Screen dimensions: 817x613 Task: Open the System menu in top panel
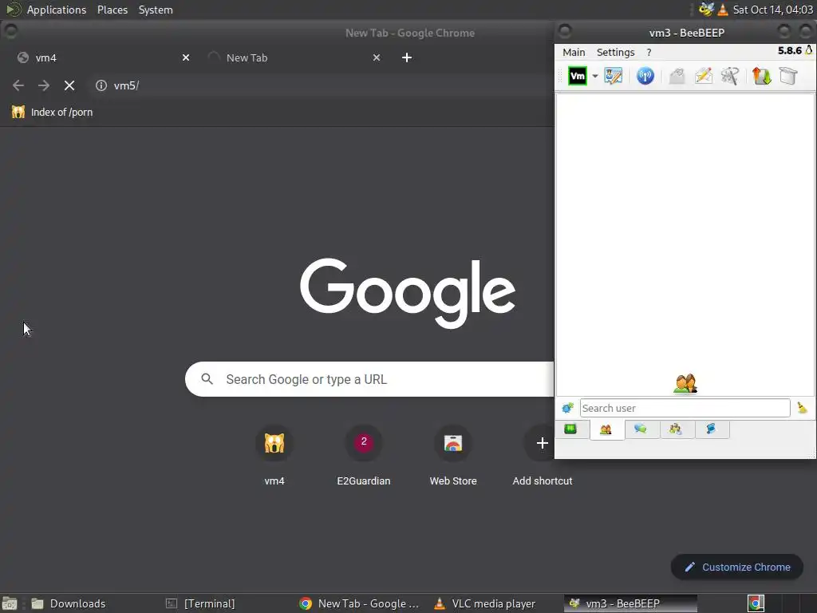click(x=156, y=10)
